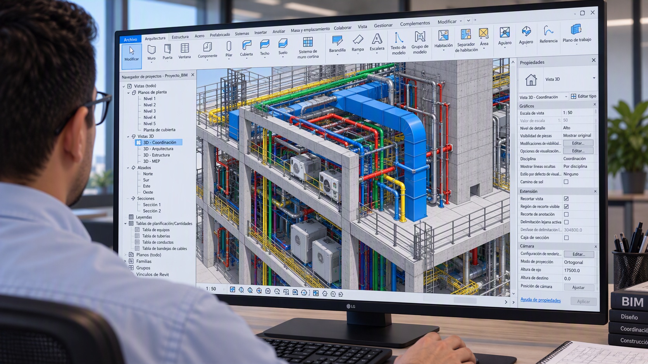Click the Ajustar camera position button
Image resolution: width=648 pixels, height=364 pixels.
pos(578,287)
